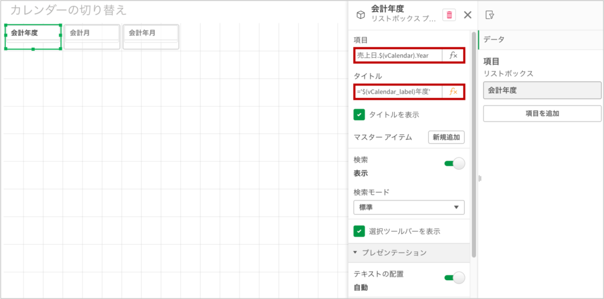Close the 会計年度 properties panel

[468, 15]
